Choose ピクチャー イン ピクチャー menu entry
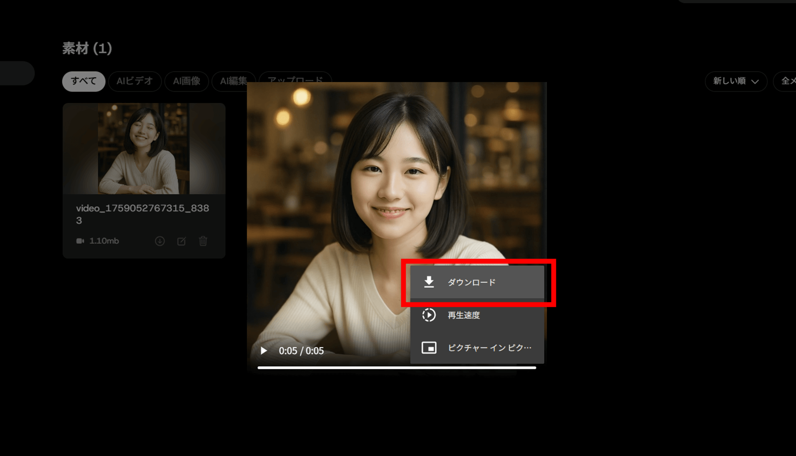796x456 pixels. pos(489,348)
